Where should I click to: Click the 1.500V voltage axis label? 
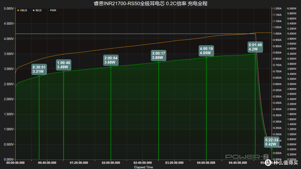coord(9,114)
